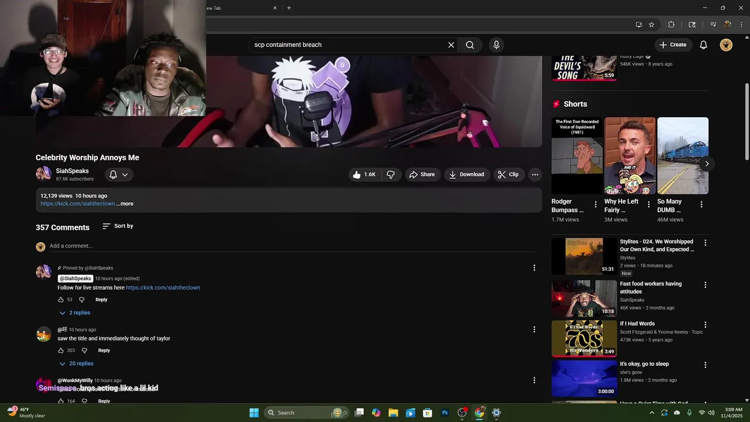
Task: Open menu for 'So Many DUMB' short
Action: click(x=701, y=205)
